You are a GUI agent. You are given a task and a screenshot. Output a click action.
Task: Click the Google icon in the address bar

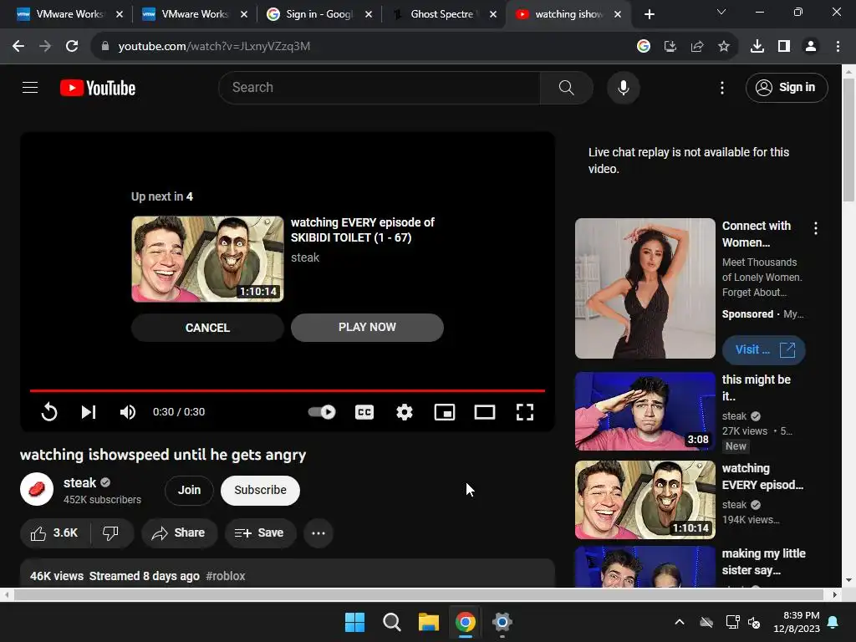[x=644, y=47]
